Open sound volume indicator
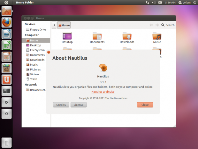198x149 pixels. tap(154, 3)
